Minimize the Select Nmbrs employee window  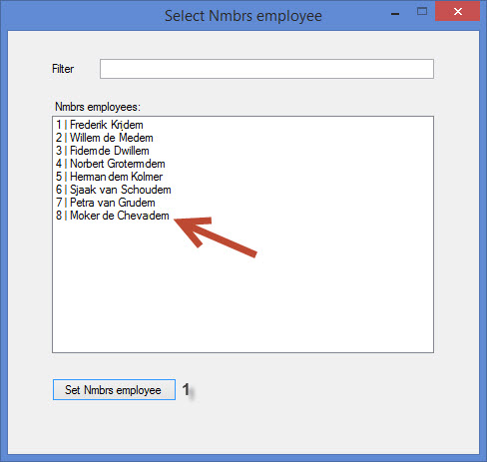(x=395, y=13)
